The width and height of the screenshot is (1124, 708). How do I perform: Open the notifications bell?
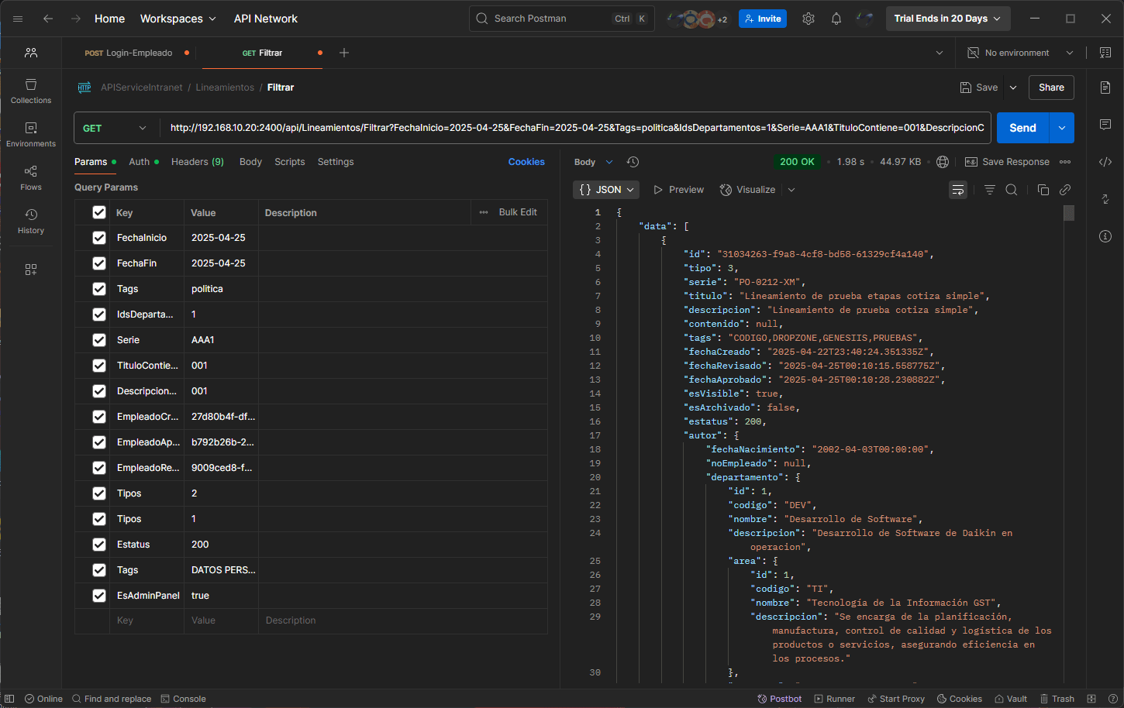coord(836,19)
